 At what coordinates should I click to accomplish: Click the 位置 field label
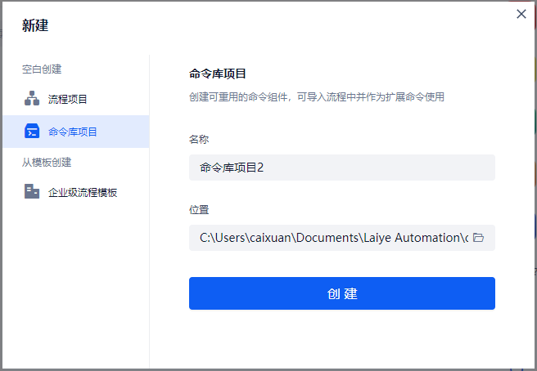coord(199,210)
